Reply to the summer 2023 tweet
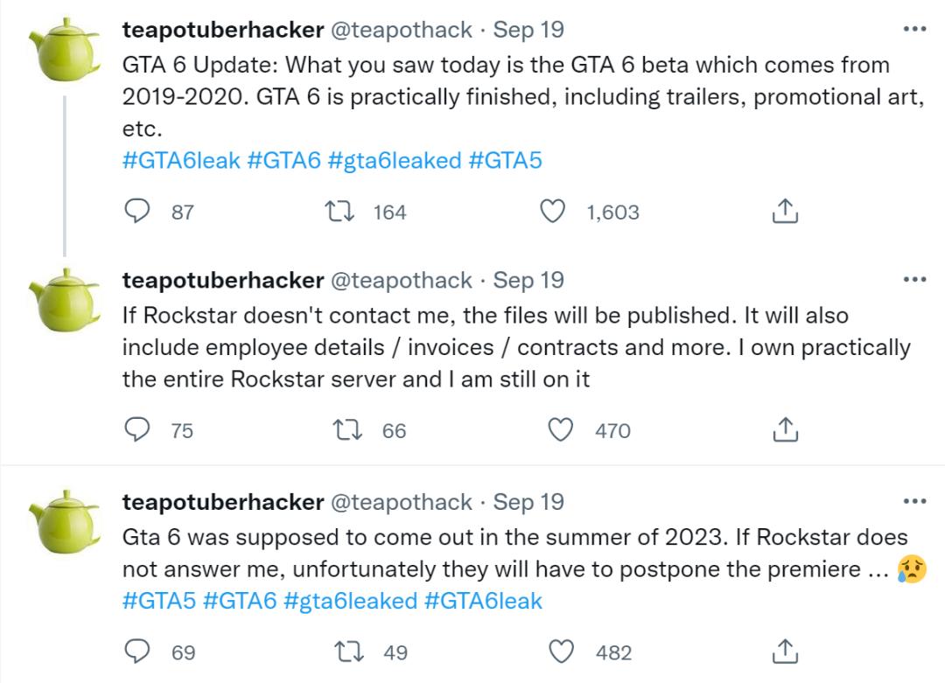Screen dimensions: 945x683 pyautogui.click(x=137, y=652)
